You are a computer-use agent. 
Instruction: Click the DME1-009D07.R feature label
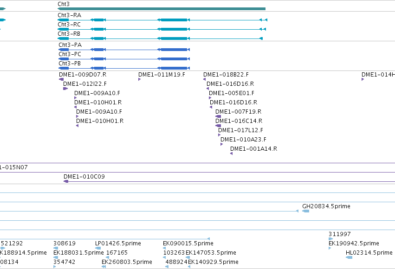83,75
